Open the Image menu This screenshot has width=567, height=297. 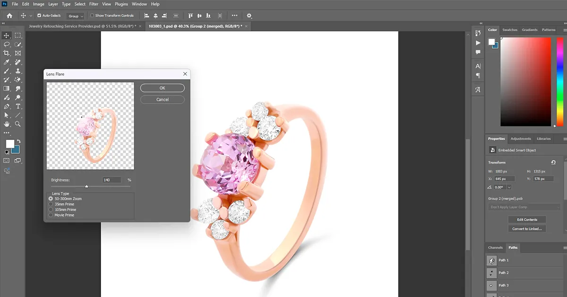point(39,4)
